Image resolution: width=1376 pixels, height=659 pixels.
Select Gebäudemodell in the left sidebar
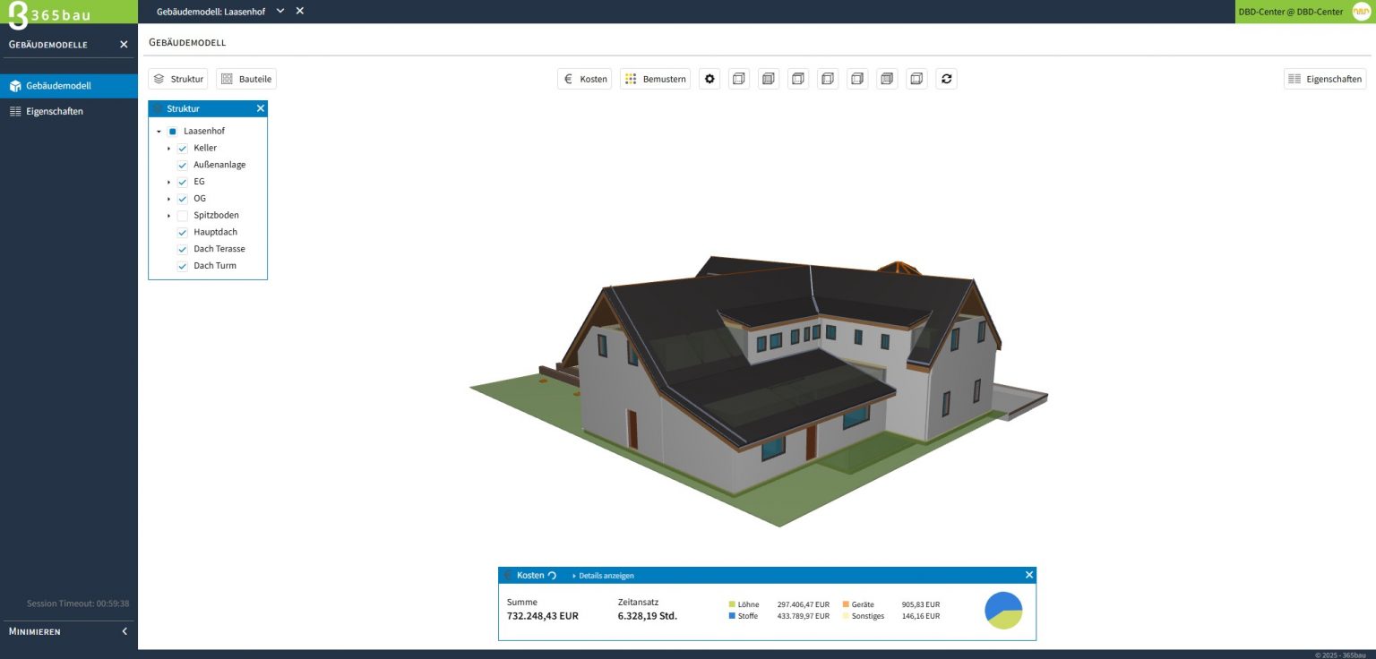click(x=58, y=86)
